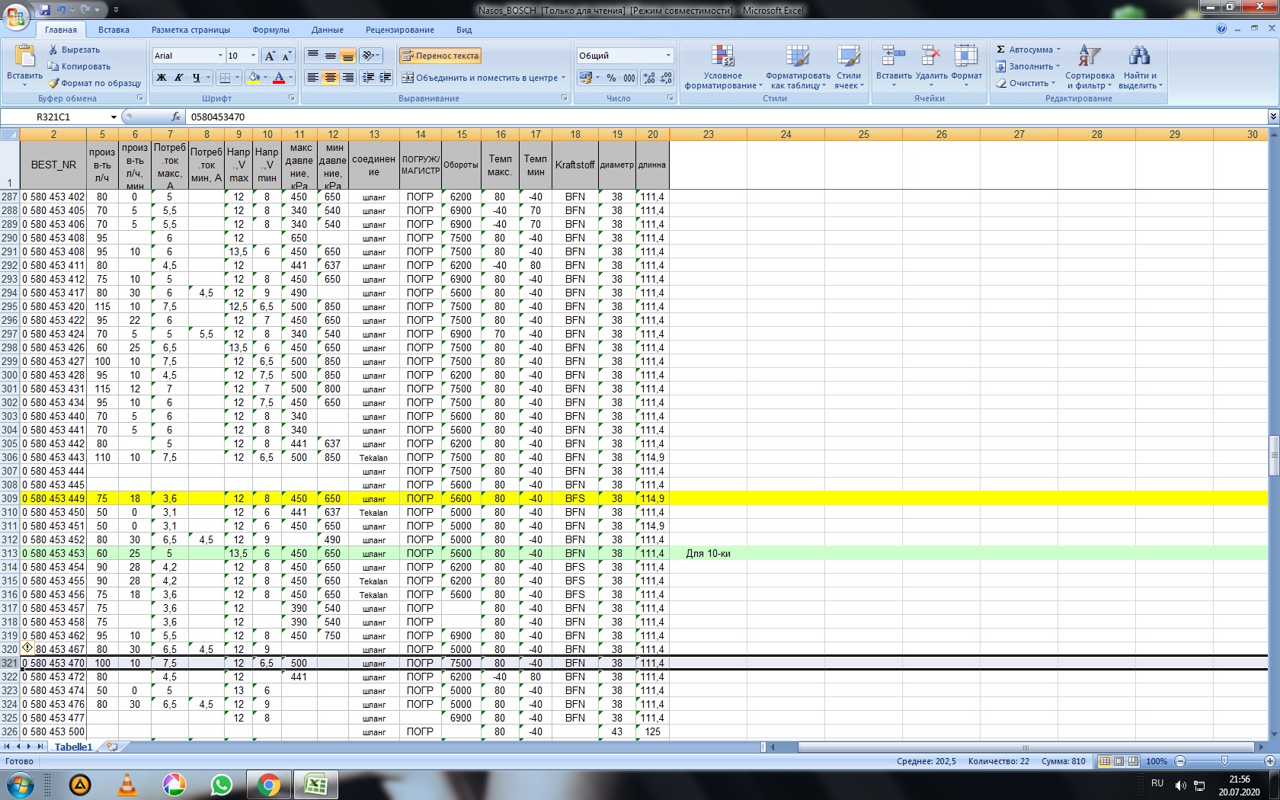This screenshot has width=1280, height=800.
Task: Click the Вставить paste clipboard icon
Action: [24, 56]
